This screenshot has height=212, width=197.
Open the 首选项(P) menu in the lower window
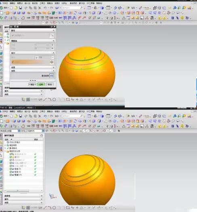pyautogui.click(x=73, y=111)
